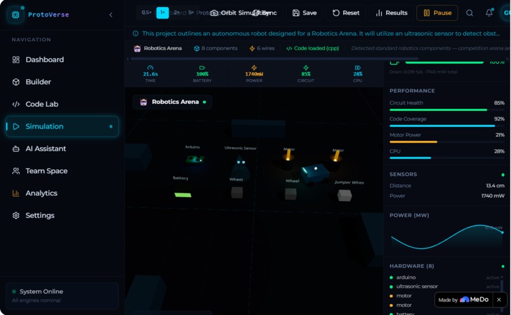Collapse the navigation sidebar with the chevron
Viewport: 511px width, 315px height.
(111, 15)
